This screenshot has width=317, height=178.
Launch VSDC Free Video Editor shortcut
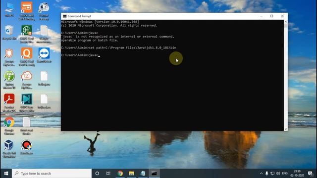click(27, 103)
